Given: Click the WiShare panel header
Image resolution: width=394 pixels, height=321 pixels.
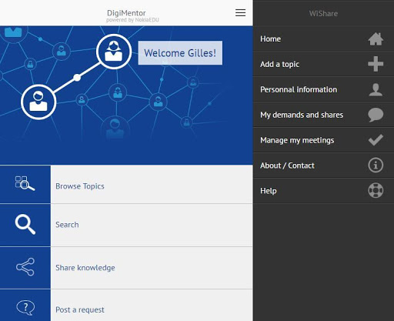Looking at the screenshot, I should click(323, 13).
